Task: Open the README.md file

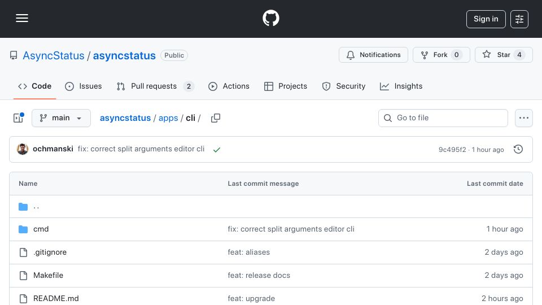Action: click(x=56, y=298)
